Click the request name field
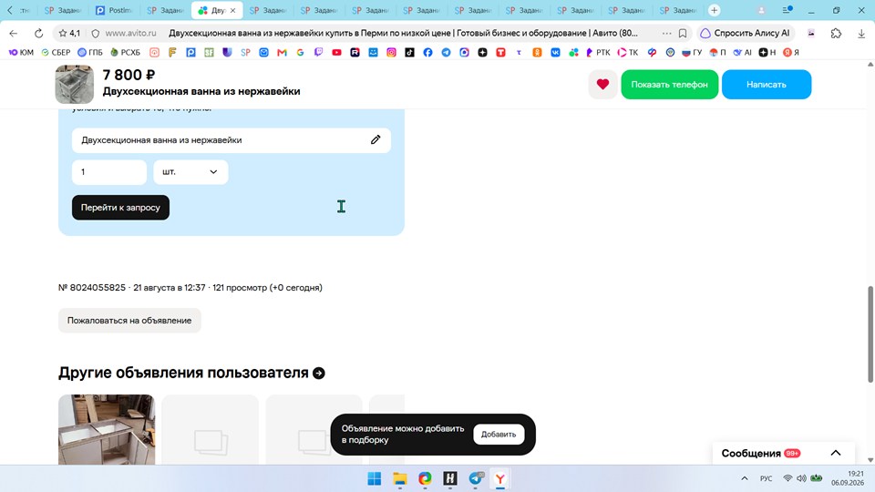 tap(231, 140)
